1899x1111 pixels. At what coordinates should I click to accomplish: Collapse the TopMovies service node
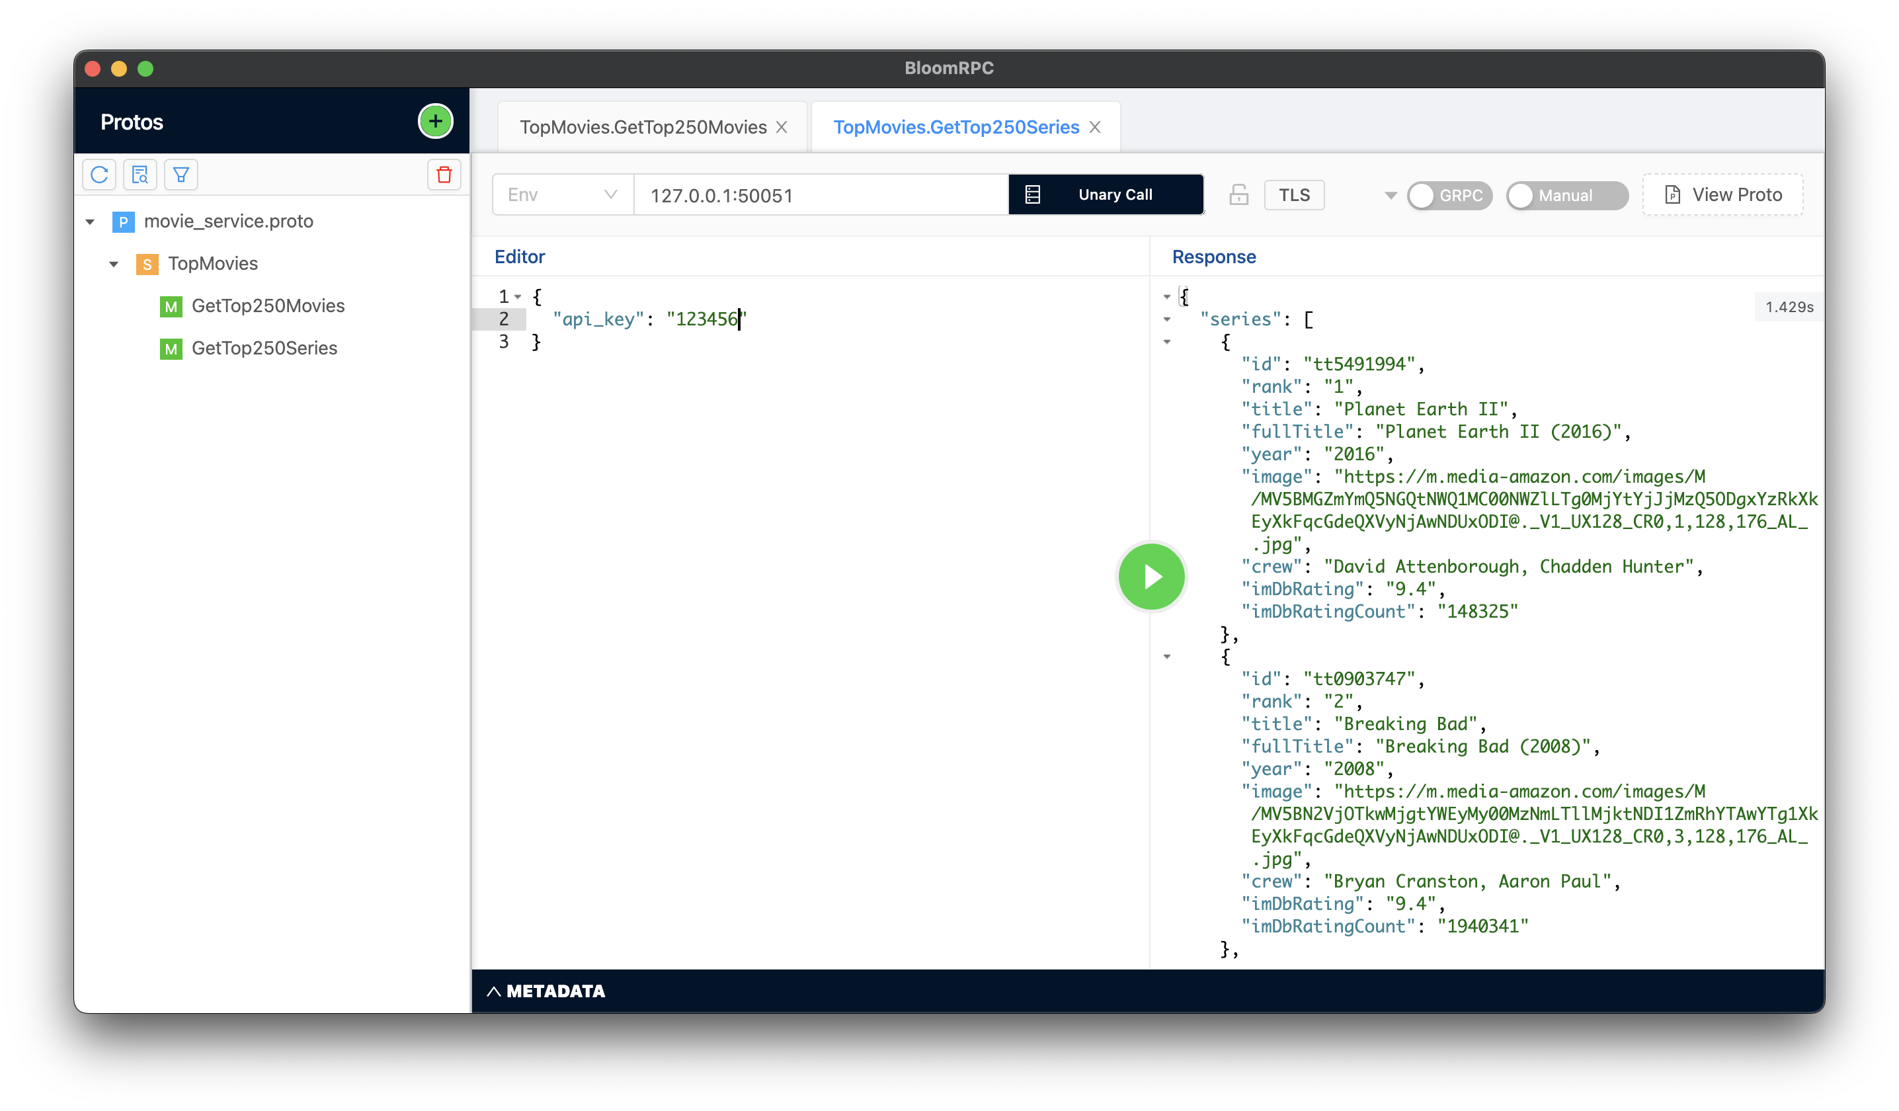[114, 264]
